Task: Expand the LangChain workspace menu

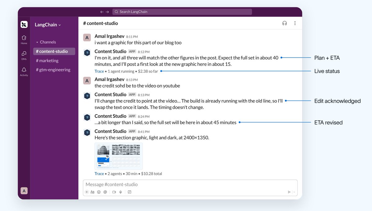Action: tap(48, 25)
